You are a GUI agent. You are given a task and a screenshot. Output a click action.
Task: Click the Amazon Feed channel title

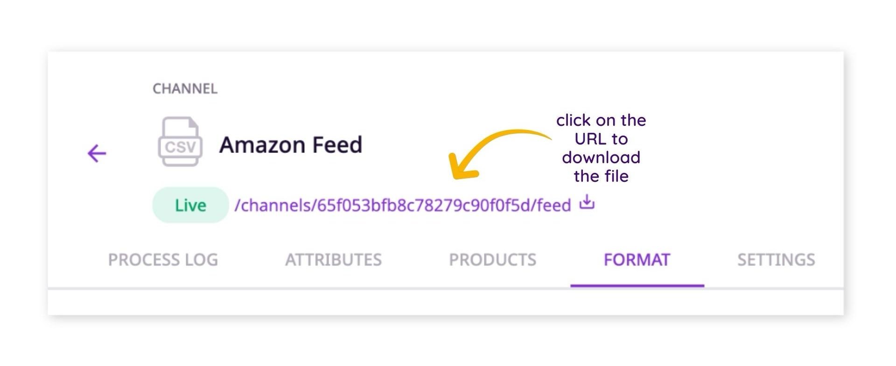[x=290, y=144]
